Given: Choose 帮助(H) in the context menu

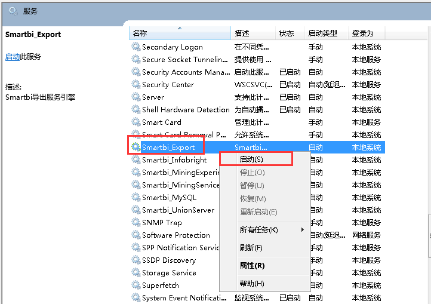Looking at the screenshot, I should [265, 283].
